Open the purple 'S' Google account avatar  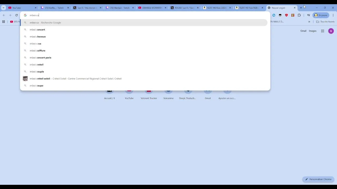click(x=331, y=31)
